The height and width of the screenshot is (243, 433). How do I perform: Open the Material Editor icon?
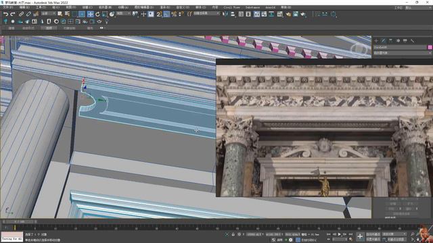point(280,14)
